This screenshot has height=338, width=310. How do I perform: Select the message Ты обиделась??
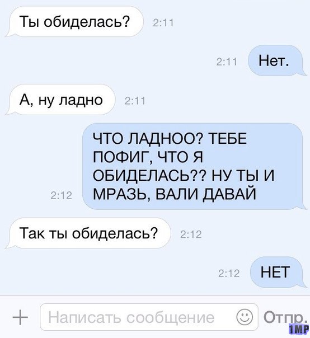tap(74, 22)
